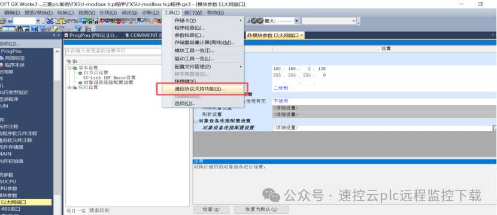Pin the navigation panel with pushpin icon
The height and width of the screenshot is (215, 497).
[x=54, y=35]
